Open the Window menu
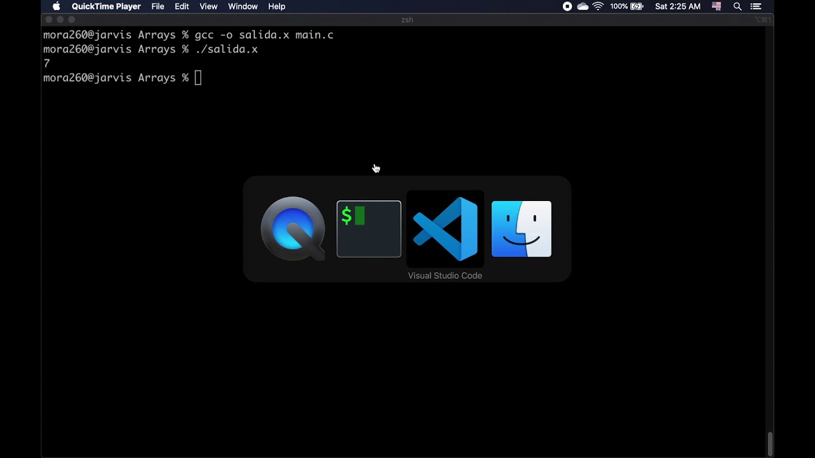Image resolution: width=815 pixels, height=458 pixels. pyautogui.click(x=243, y=6)
